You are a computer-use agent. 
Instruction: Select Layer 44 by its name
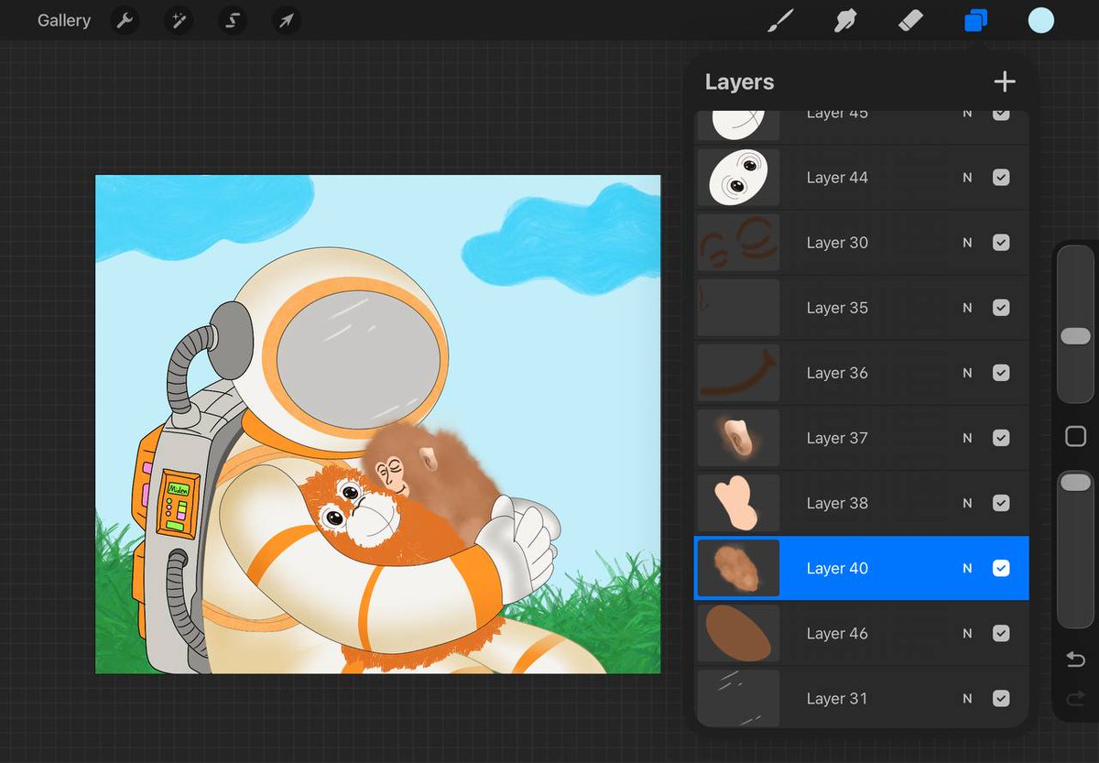[x=837, y=178]
